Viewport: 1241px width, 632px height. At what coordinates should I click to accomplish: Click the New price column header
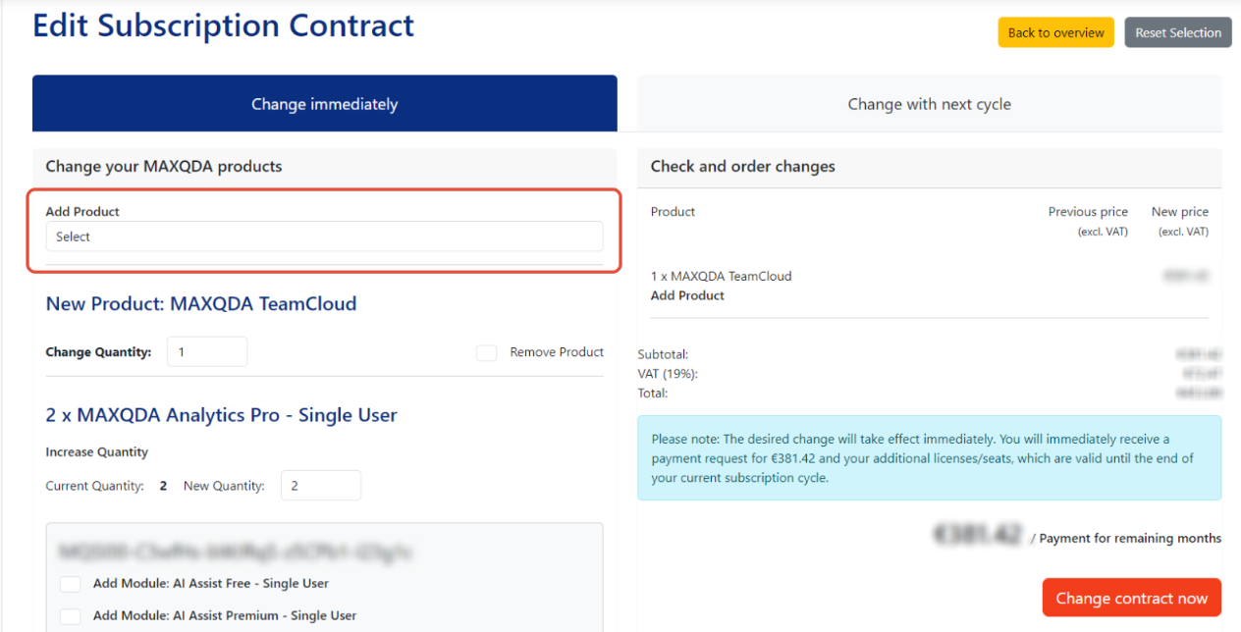[x=1180, y=212]
